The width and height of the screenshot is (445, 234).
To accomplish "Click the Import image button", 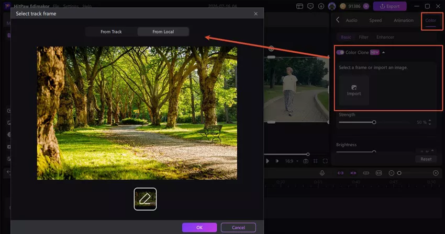I will tap(354, 91).
